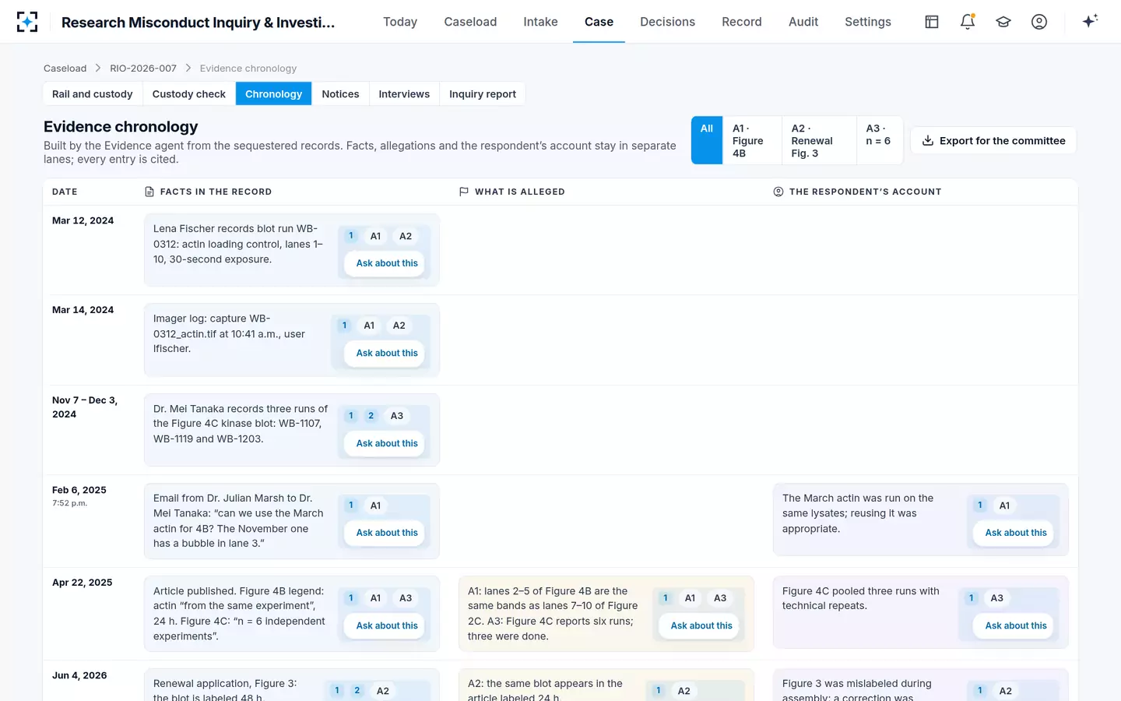Open the Record nav item

pos(742,22)
